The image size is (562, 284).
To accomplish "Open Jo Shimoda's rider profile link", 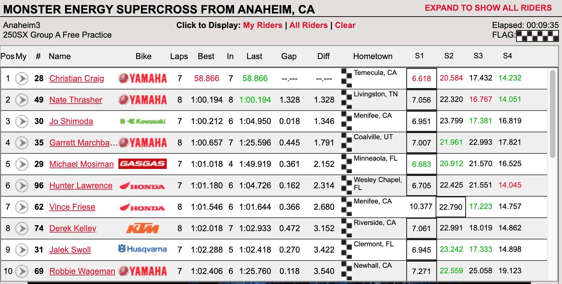I will click(x=71, y=121).
